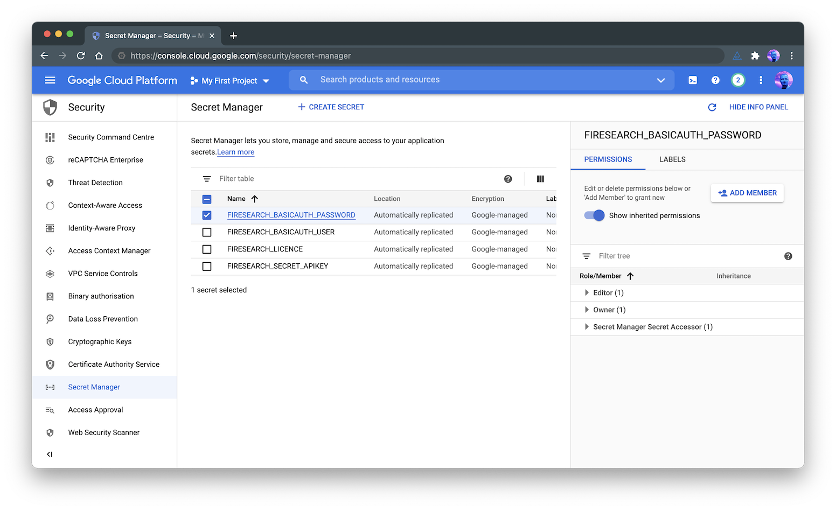The width and height of the screenshot is (836, 510).
Task: Open Web Security Scanner in sidebar
Action: pos(104,432)
